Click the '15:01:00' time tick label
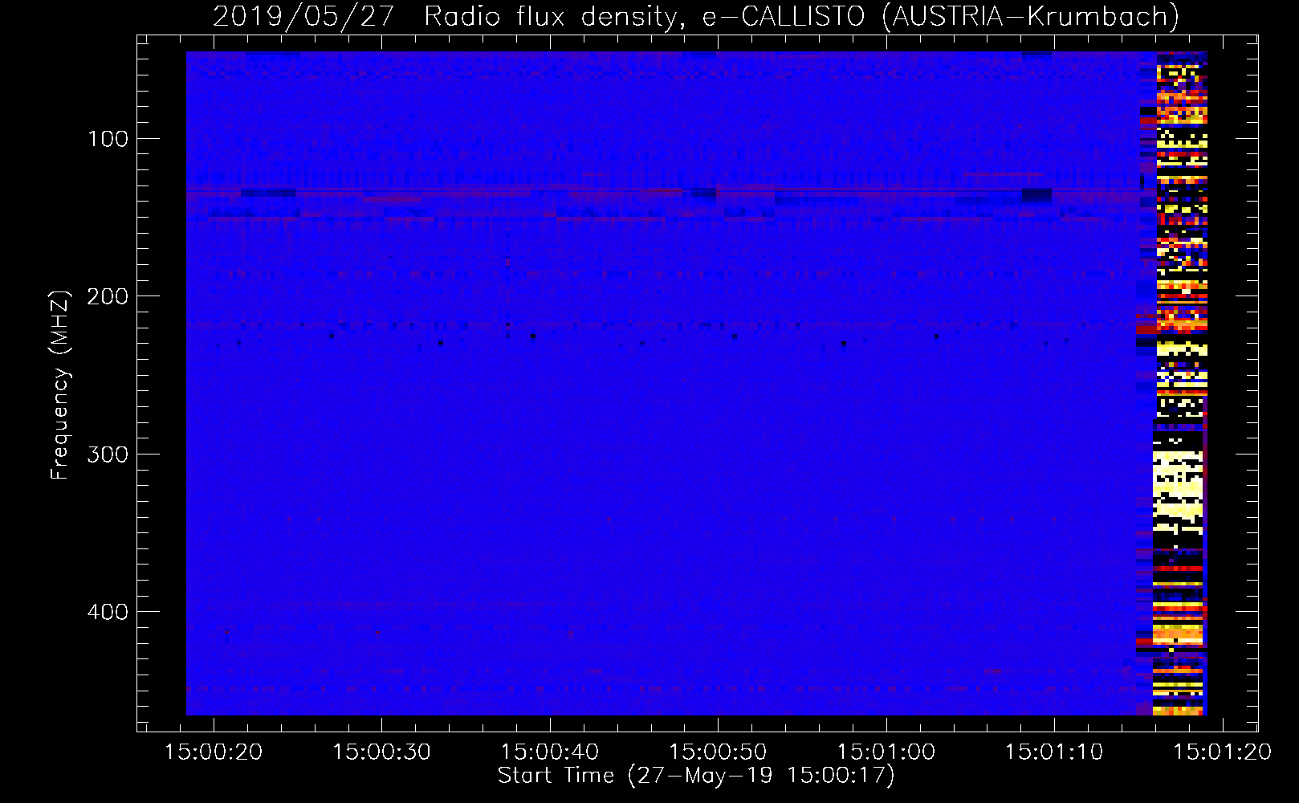 886,752
